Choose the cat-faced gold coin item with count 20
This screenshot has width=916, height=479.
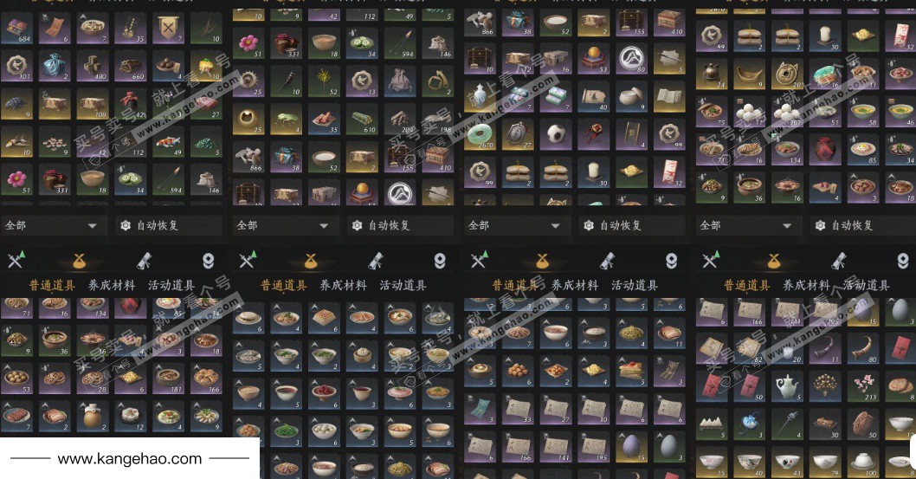787,74
